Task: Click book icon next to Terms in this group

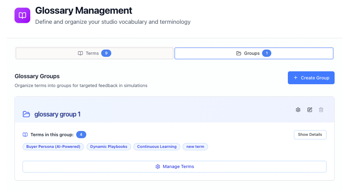Action: coord(25,135)
